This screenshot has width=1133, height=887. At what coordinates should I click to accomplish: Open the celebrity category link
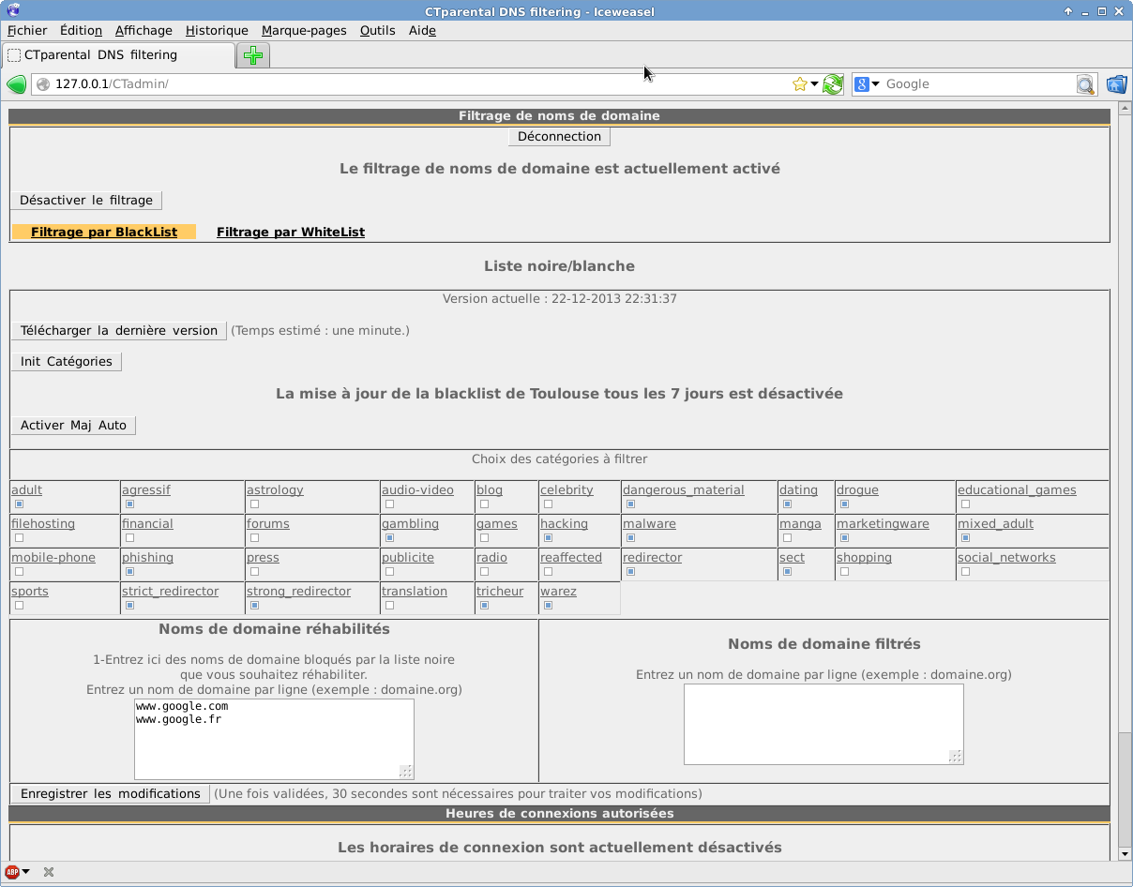tap(566, 490)
